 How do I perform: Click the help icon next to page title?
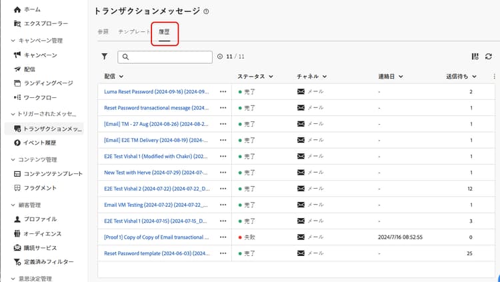click(x=206, y=11)
